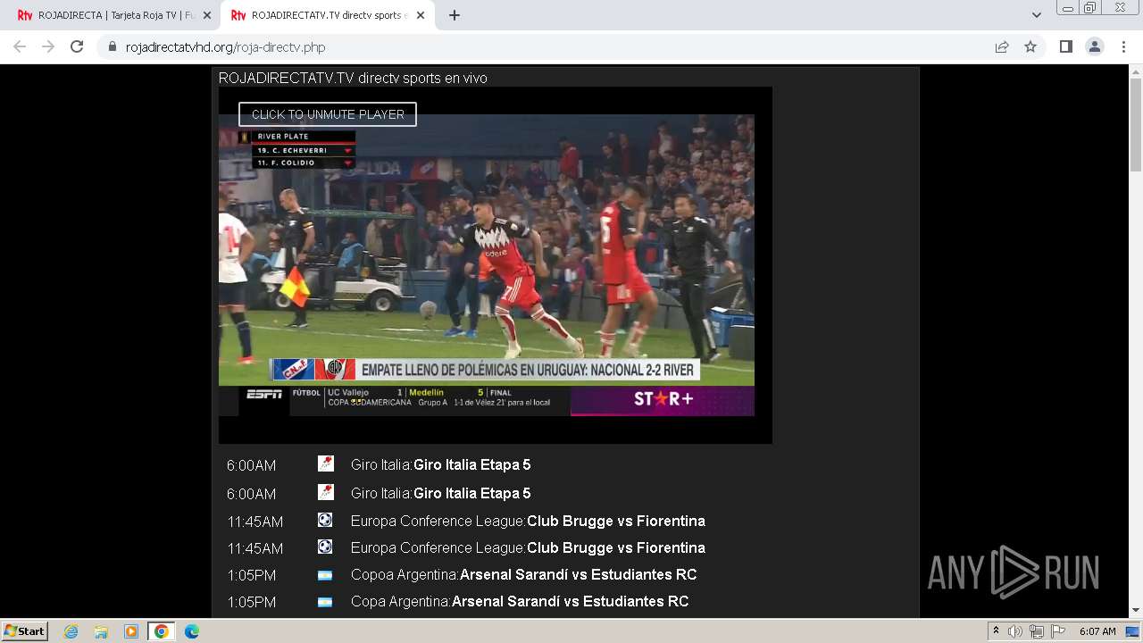Screen dimensions: 1143x643
Task: Bookmark this page with the star icon
Action: [1030, 46]
